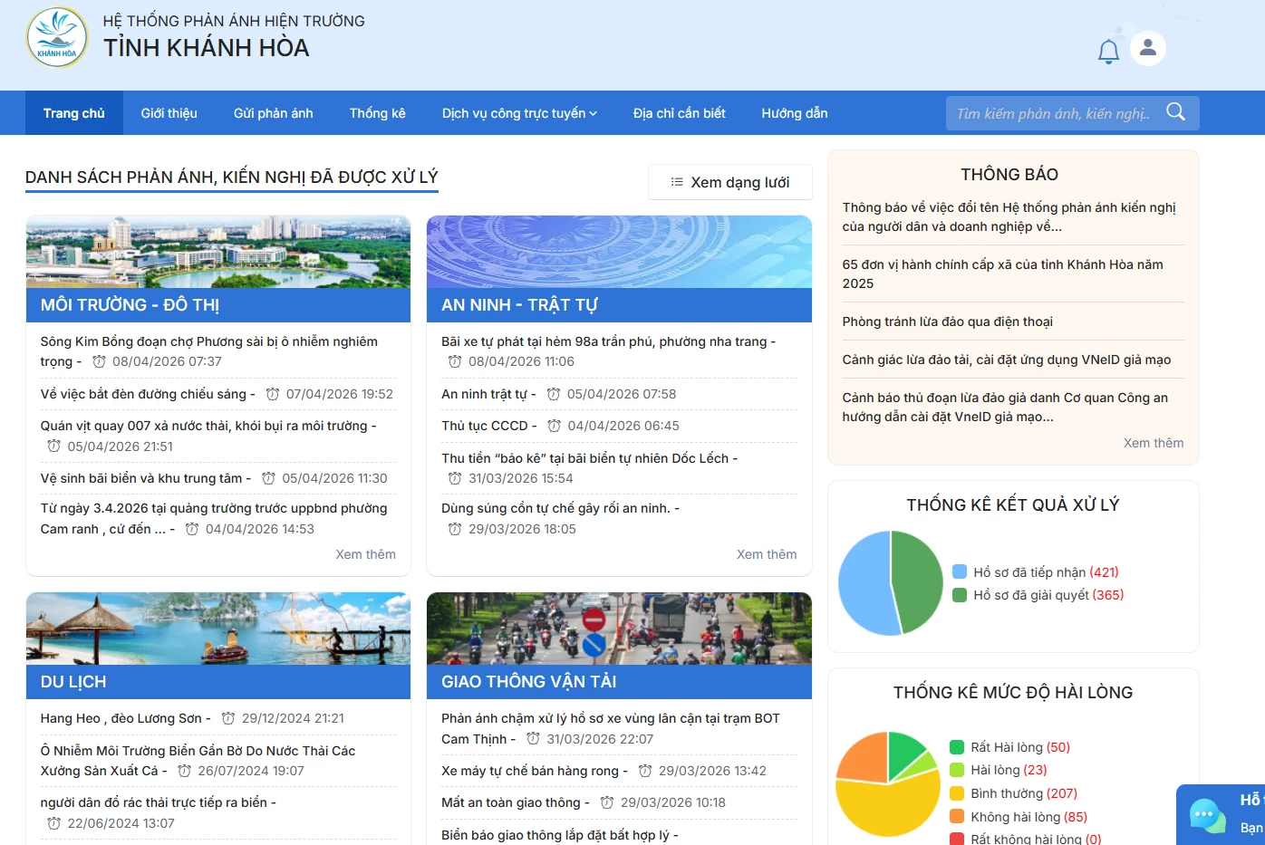Image resolution: width=1265 pixels, height=845 pixels.
Task: Expand the "Dịch vụ công trực tuyến" dropdown
Action: pyautogui.click(x=518, y=112)
